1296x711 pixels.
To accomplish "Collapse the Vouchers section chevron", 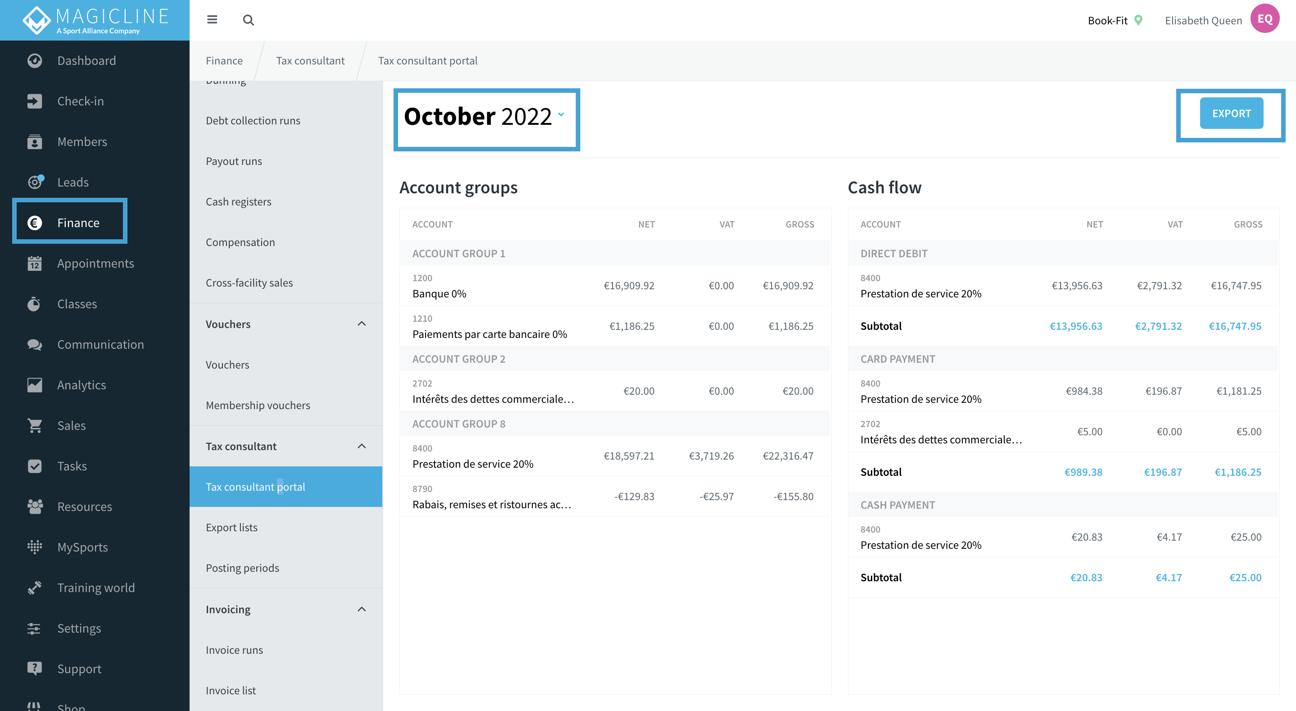I will pos(361,324).
